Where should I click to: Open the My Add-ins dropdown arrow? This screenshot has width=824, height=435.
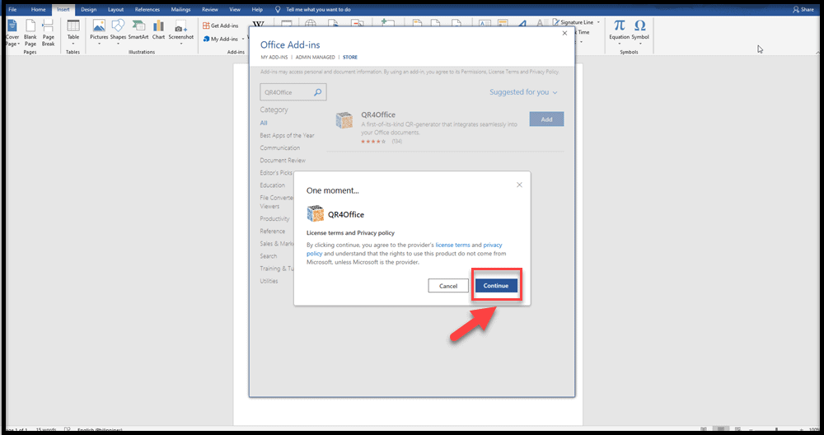[243, 40]
